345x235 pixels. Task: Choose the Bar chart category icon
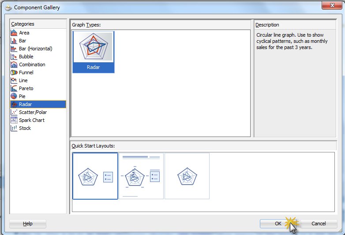14,41
